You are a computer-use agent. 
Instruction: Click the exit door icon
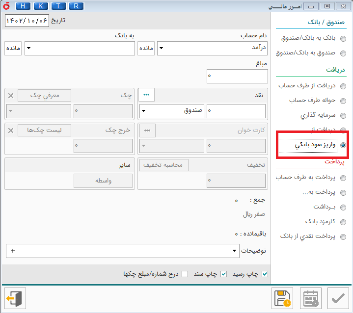[15, 298]
